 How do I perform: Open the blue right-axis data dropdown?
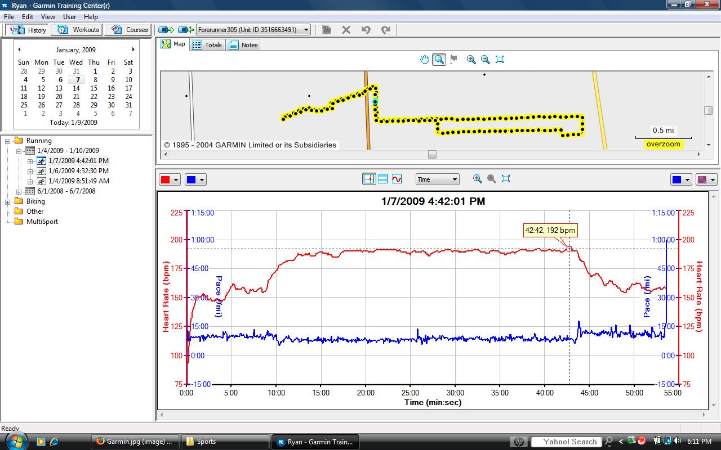coord(681,180)
